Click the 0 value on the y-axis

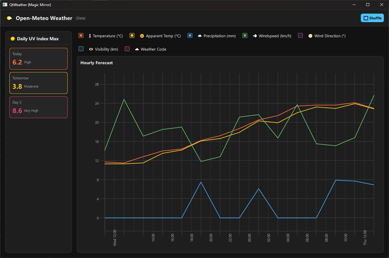98,218
